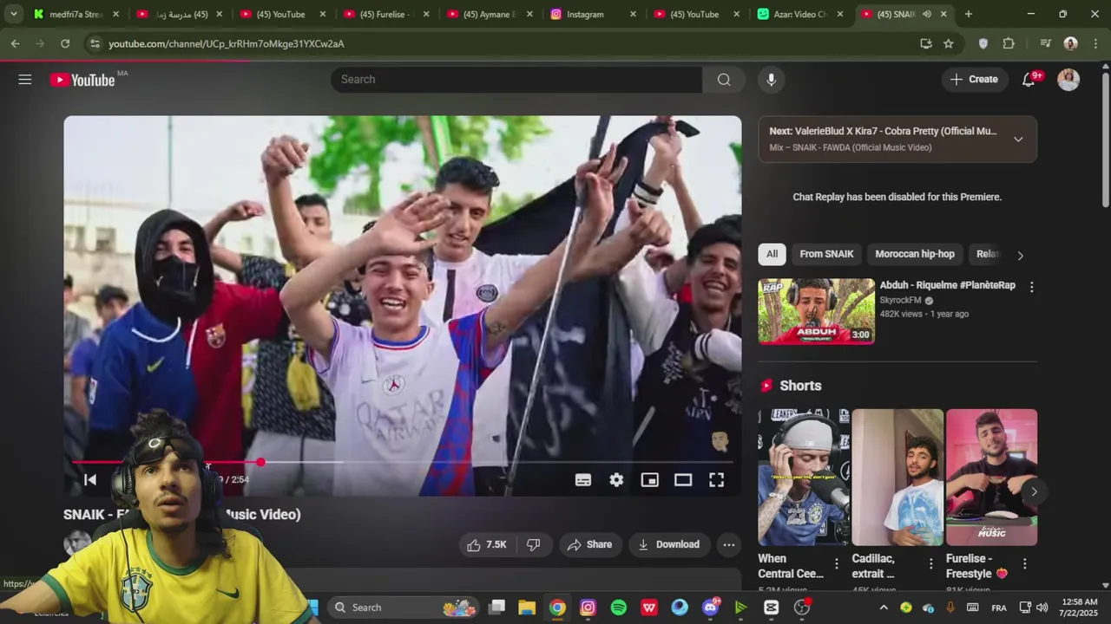Open the Chrome profile avatar in the toolbar

click(x=1070, y=43)
